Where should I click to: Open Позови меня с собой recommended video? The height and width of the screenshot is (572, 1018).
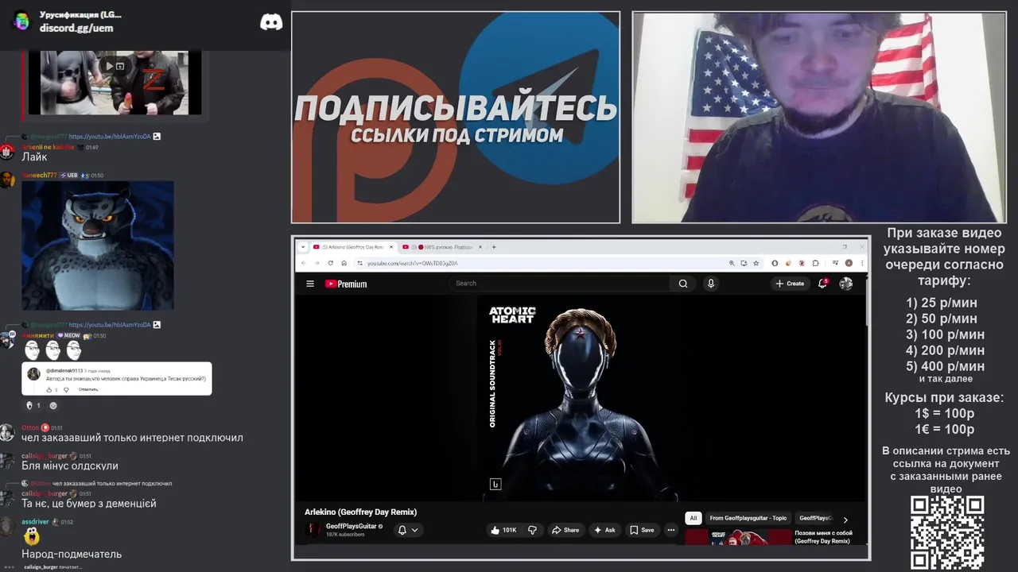pyautogui.click(x=823, y=537)
